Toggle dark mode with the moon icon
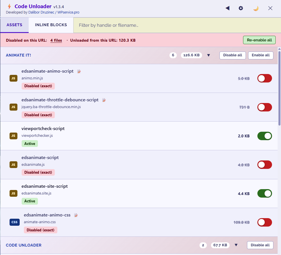 point(256,8)
